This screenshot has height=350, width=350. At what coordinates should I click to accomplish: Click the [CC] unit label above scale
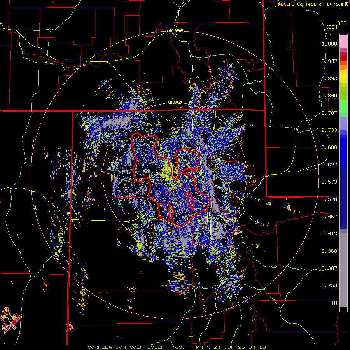point(332,27)
